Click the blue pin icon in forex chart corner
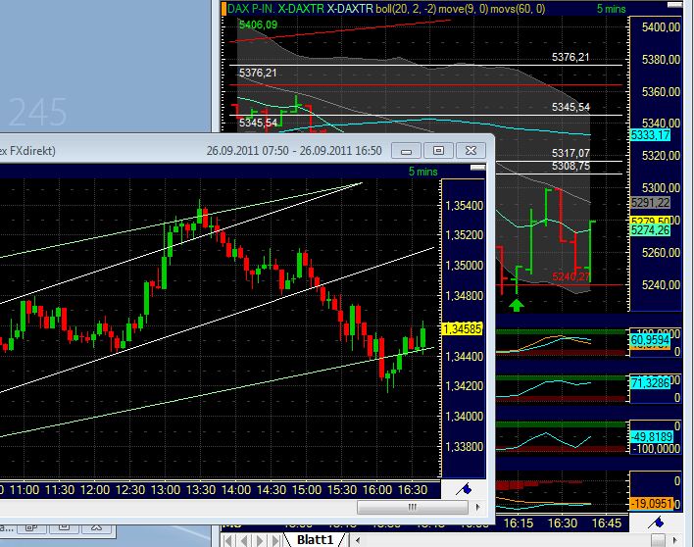Image resolution: width=694 pixels, height=547 pixels. pos(466,488)
